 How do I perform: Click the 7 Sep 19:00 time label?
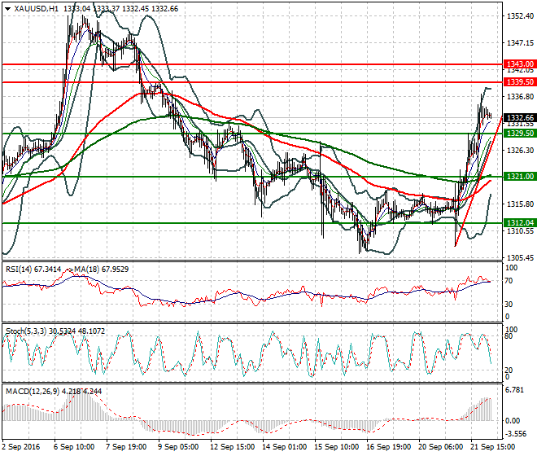click(x=126, y=447)
